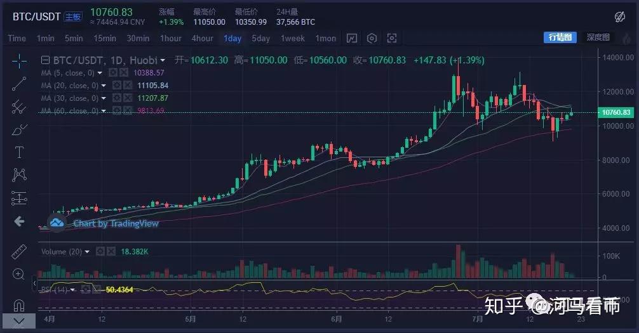Image resolution: width=639 pixels, height=333 pixels.
Task: Remove the MA 20 indicator
Action: click(128, 86)
